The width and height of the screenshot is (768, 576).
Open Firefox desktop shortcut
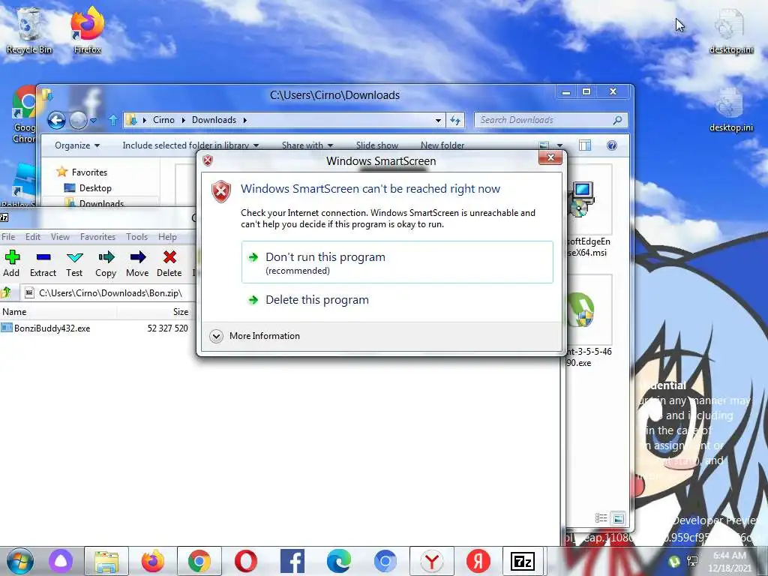click(x=87, y=30)
